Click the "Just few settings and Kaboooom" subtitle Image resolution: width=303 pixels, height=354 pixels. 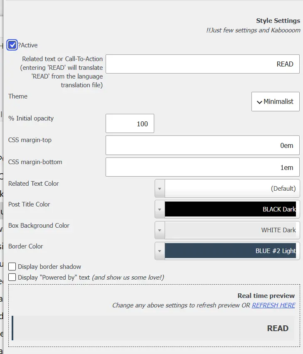pyautogui.click(x=253, y=30)
